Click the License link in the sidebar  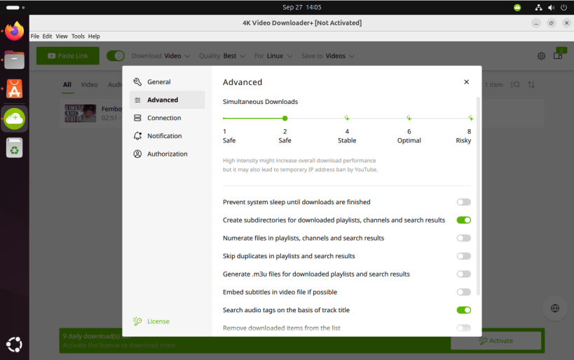pyautogui.click(x=158, y=321)
